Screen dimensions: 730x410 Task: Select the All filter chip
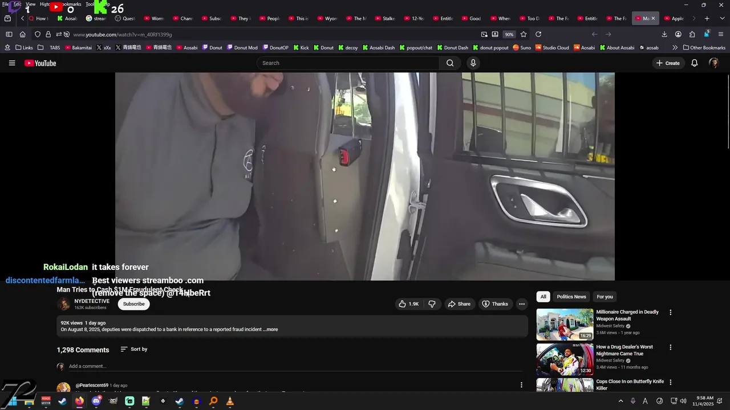(544, 297)
